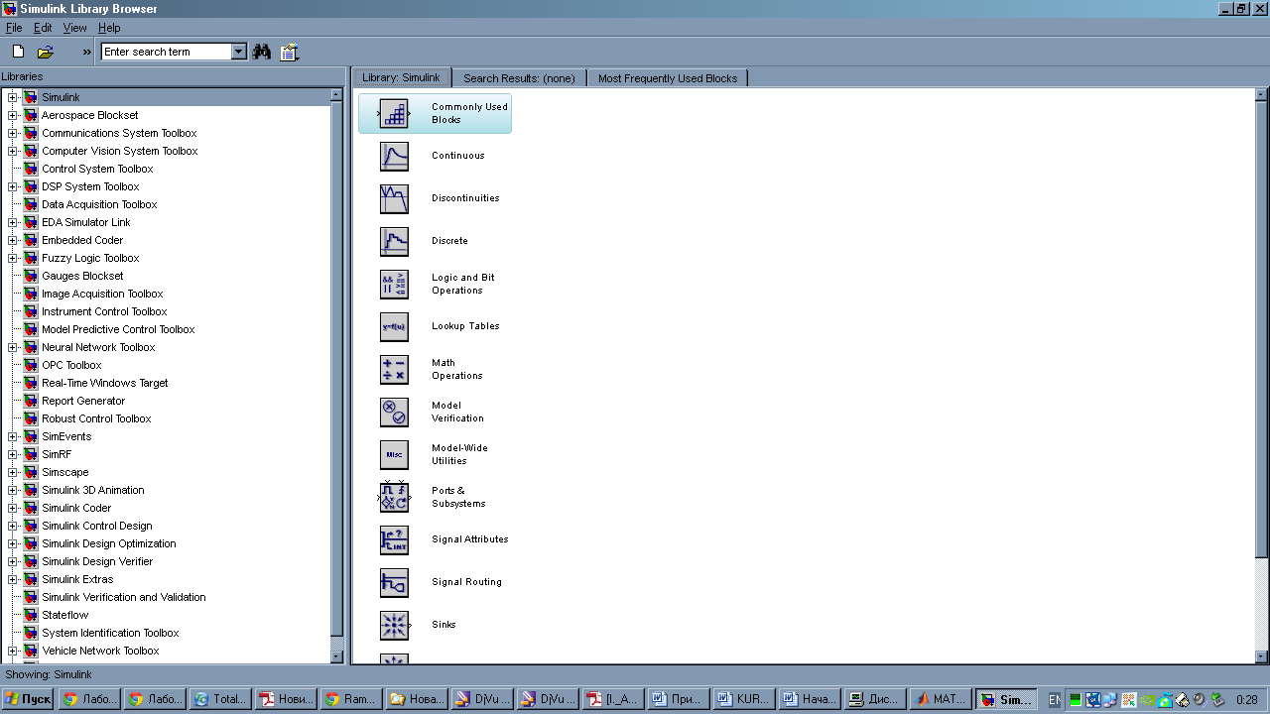Viewport: 1270px width, 714px height.
Task: Open the KUR Word document taskbar button
Action: coord(744,699)
